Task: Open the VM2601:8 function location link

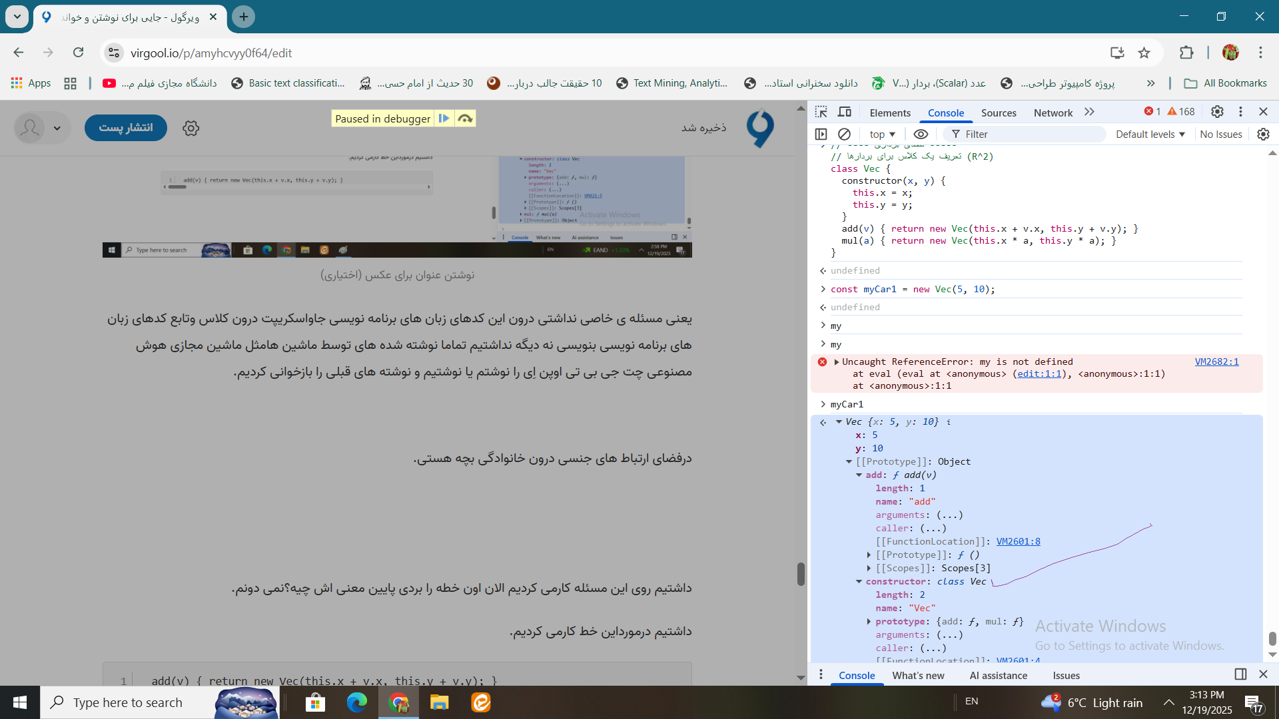Action: (1018, 541)
